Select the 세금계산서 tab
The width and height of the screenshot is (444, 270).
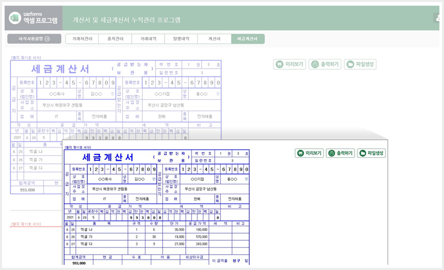tap(248, 39)
